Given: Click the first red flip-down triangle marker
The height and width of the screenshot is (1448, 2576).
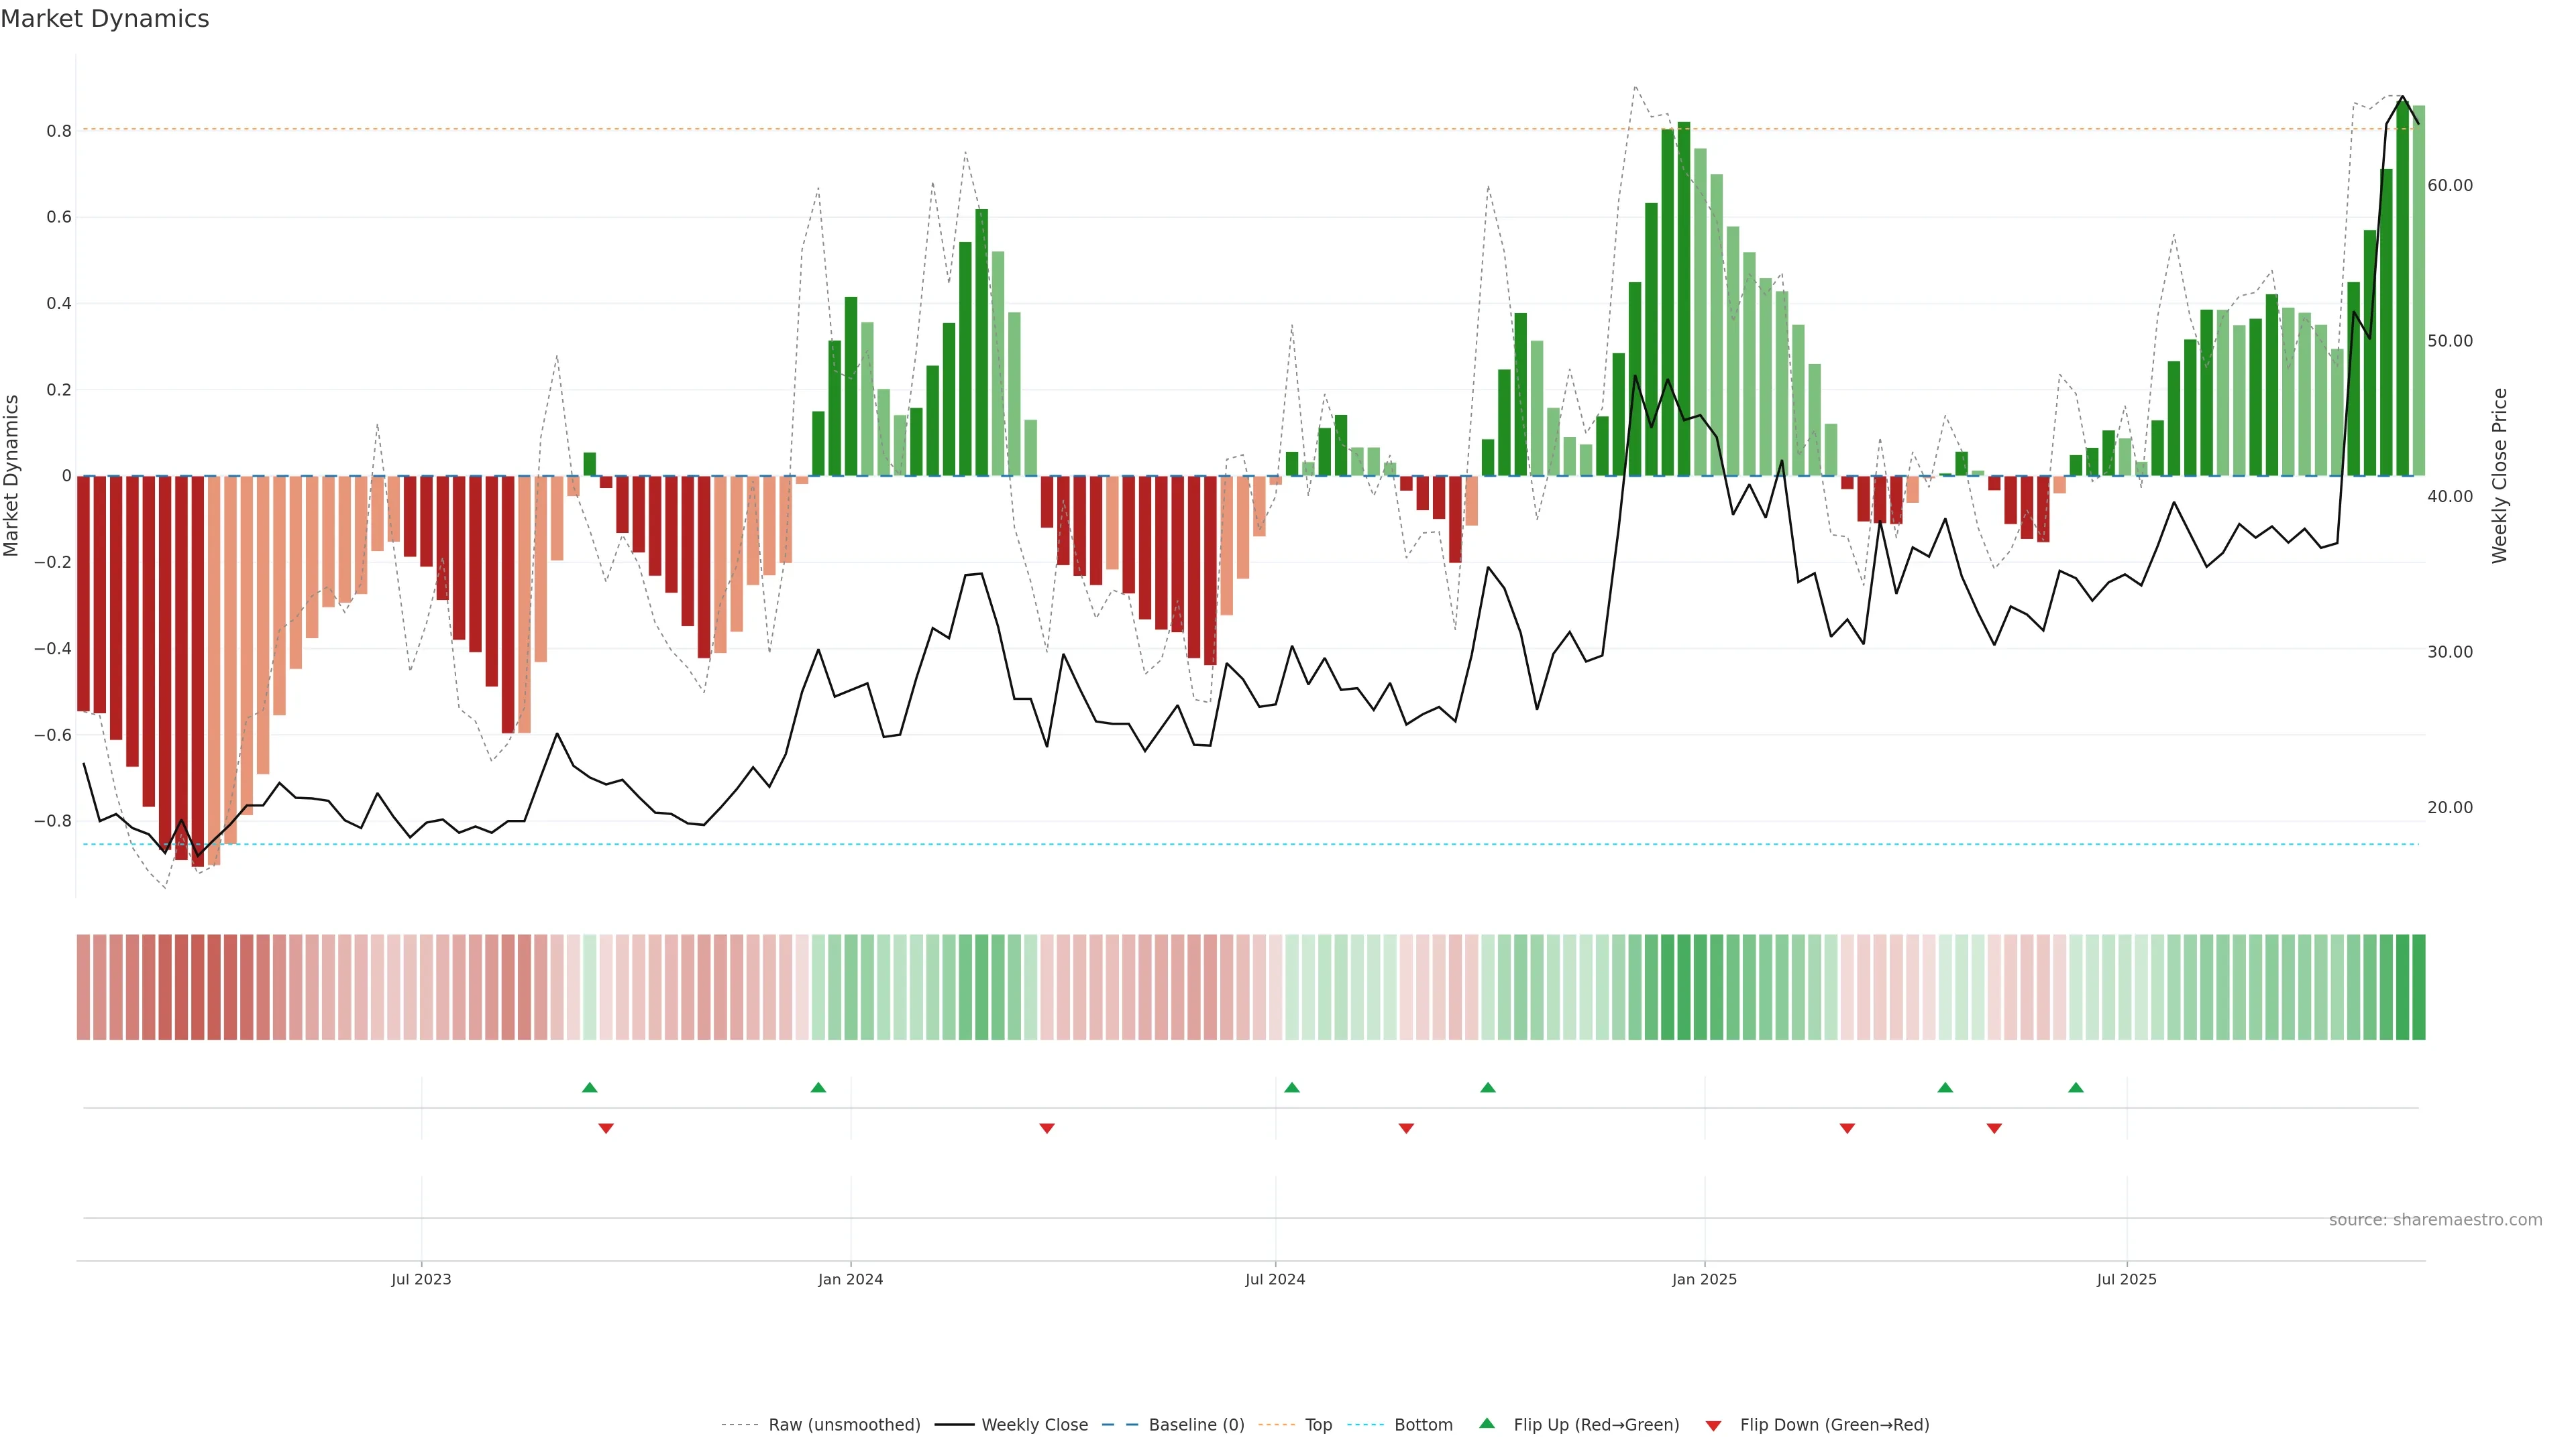Looking at the screenshot, I should click(606, 1128).
